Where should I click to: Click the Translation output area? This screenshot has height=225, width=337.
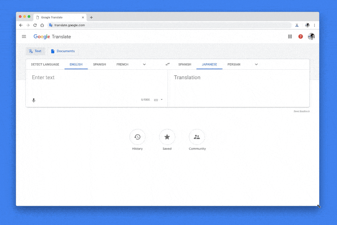pos(239,88)
